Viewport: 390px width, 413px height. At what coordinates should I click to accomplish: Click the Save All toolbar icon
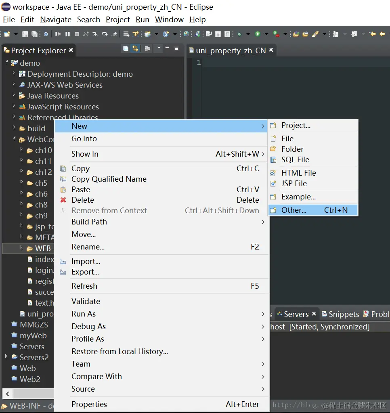tap(34, 34)
